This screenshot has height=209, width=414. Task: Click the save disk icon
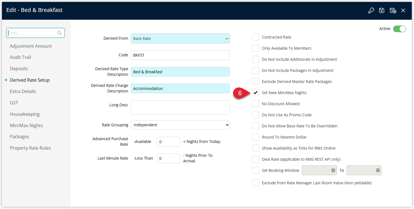click(x=382, y=11)
